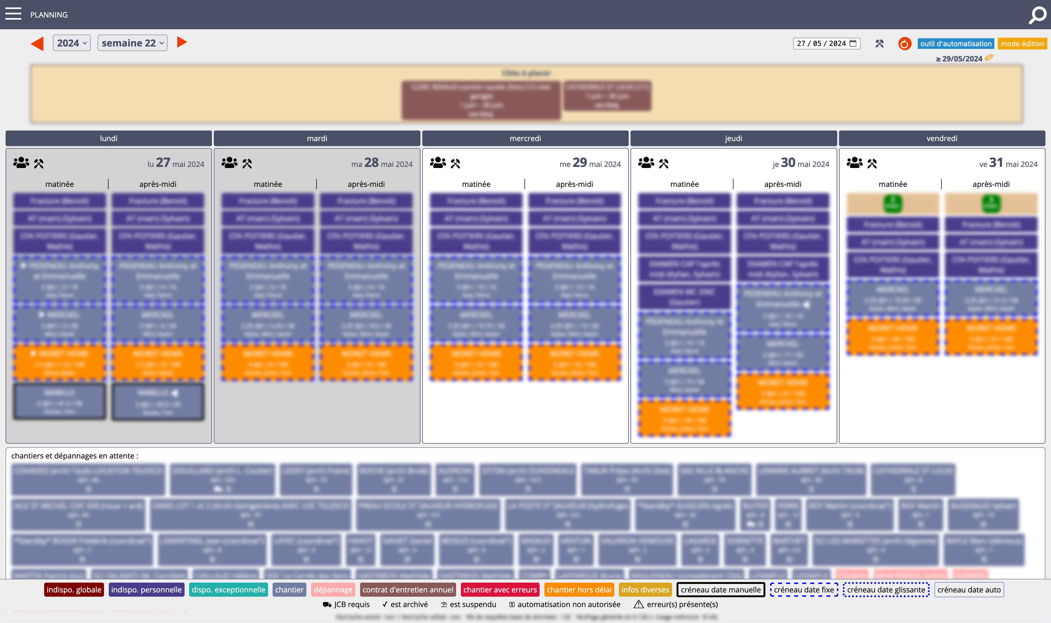Screen dimensions: 1051x623
Task: Select the vendredi day header
Action: [x=942, y=138]
